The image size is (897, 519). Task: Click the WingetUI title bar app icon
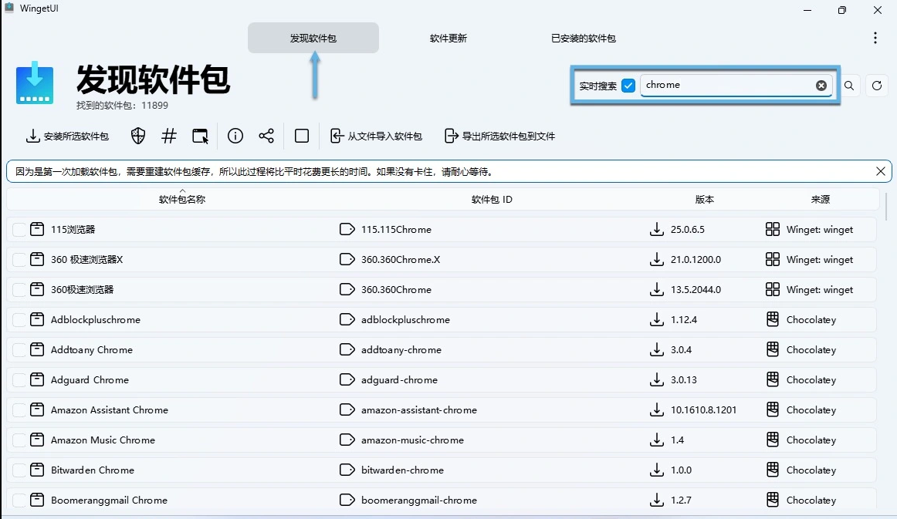(9, 8)
